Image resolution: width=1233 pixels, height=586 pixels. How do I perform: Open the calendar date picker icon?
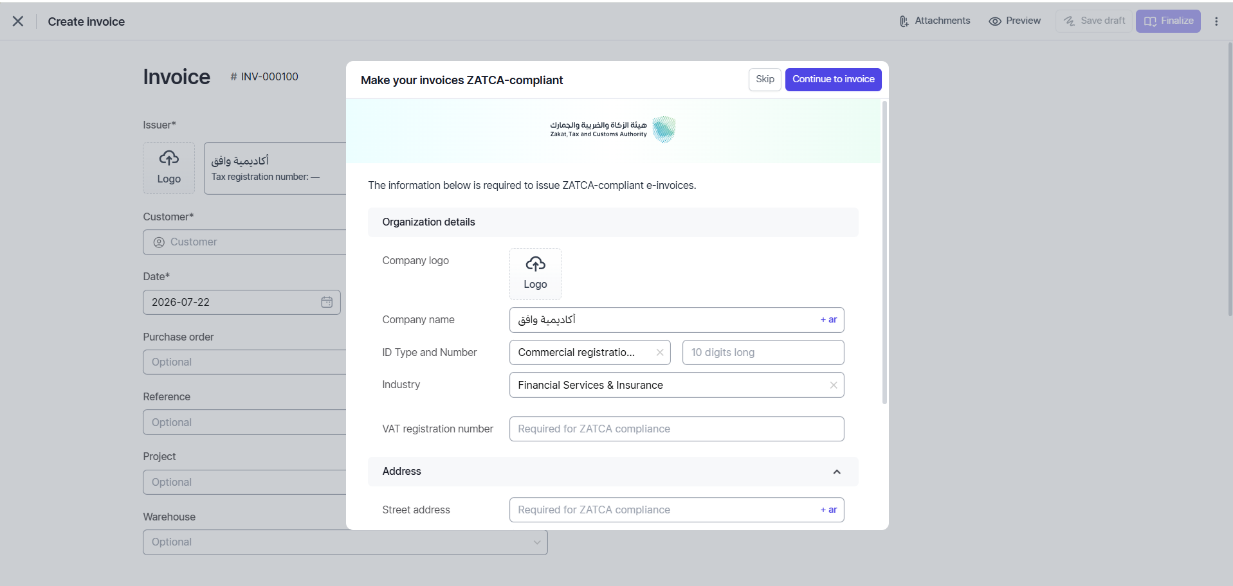(327, 302)
